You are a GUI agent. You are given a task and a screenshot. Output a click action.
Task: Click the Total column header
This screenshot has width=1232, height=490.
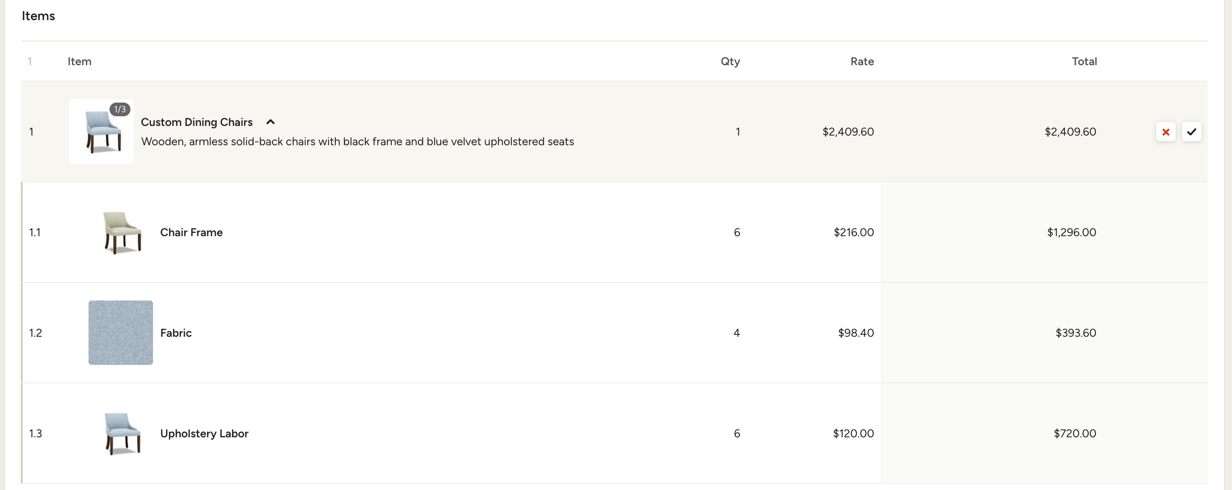(1084, 62)
